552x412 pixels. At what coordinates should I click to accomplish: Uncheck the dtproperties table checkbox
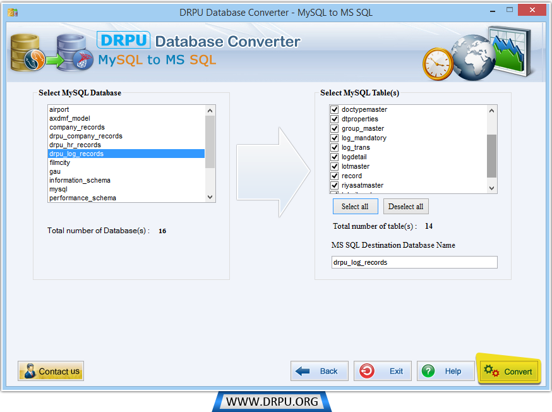tap(335, 119)
